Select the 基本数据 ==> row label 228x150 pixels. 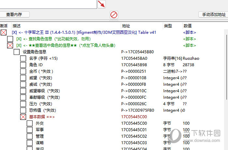(42, 117)
